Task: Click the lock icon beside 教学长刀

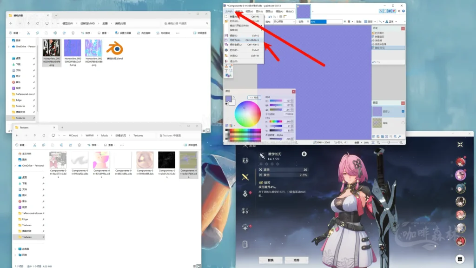Action: (304, 154)
